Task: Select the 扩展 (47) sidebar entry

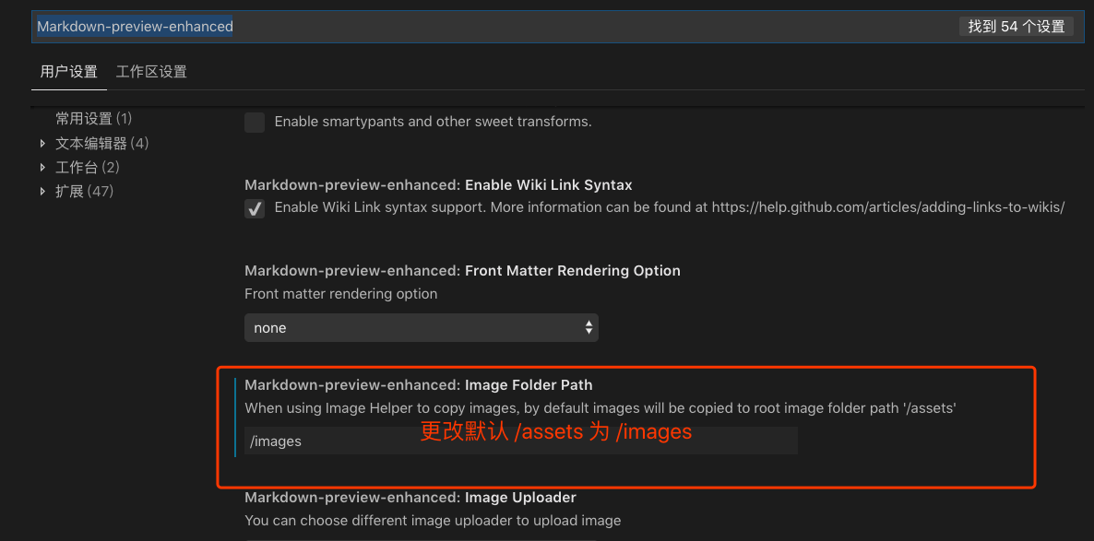Action: coord(87,191)
